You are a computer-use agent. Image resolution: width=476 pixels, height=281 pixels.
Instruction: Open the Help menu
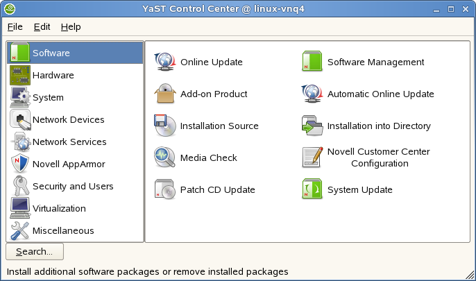[71, 26]
